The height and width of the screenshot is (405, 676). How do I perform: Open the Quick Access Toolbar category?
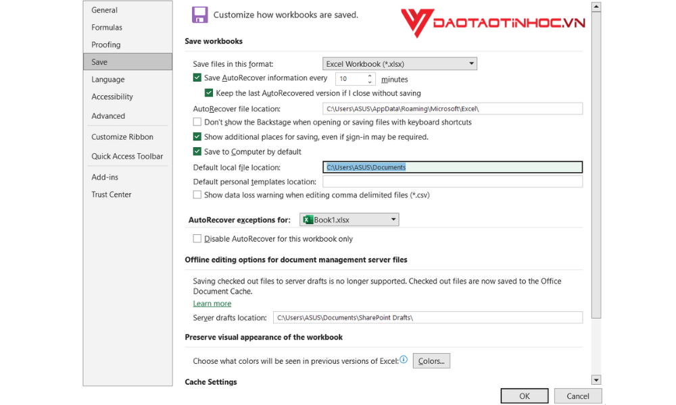tap(128, 156)
